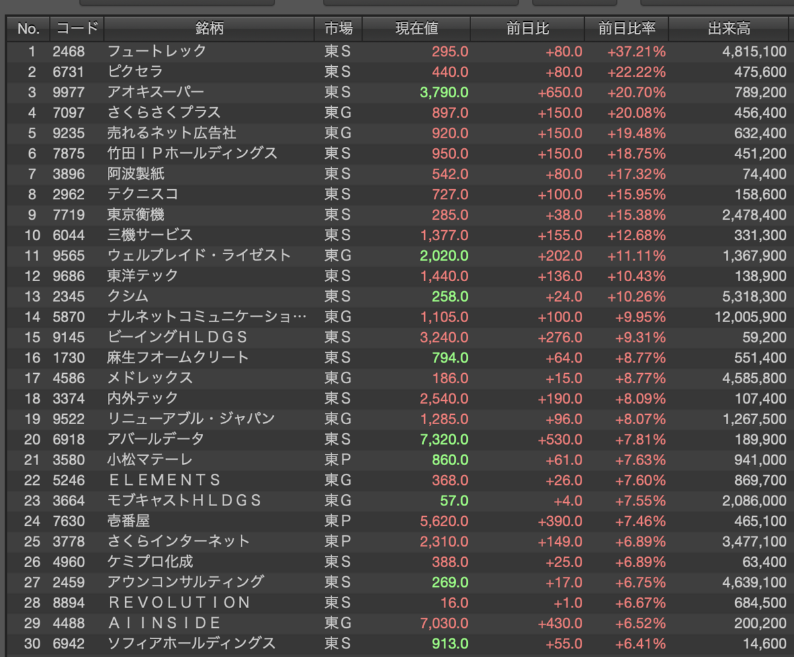
Task: Select 売れるネット広告社 in the list
Action: pos(172,133)
